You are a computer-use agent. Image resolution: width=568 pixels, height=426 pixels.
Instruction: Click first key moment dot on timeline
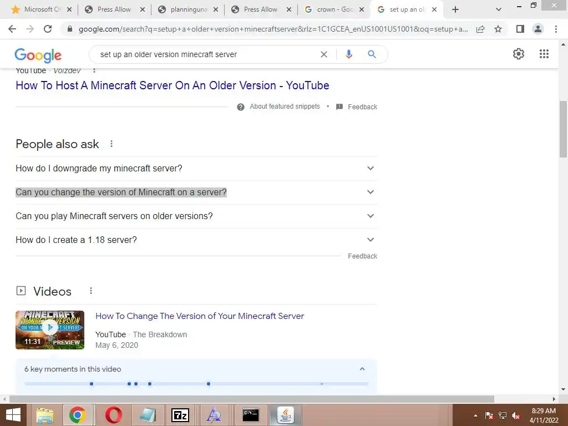(92, 384)
